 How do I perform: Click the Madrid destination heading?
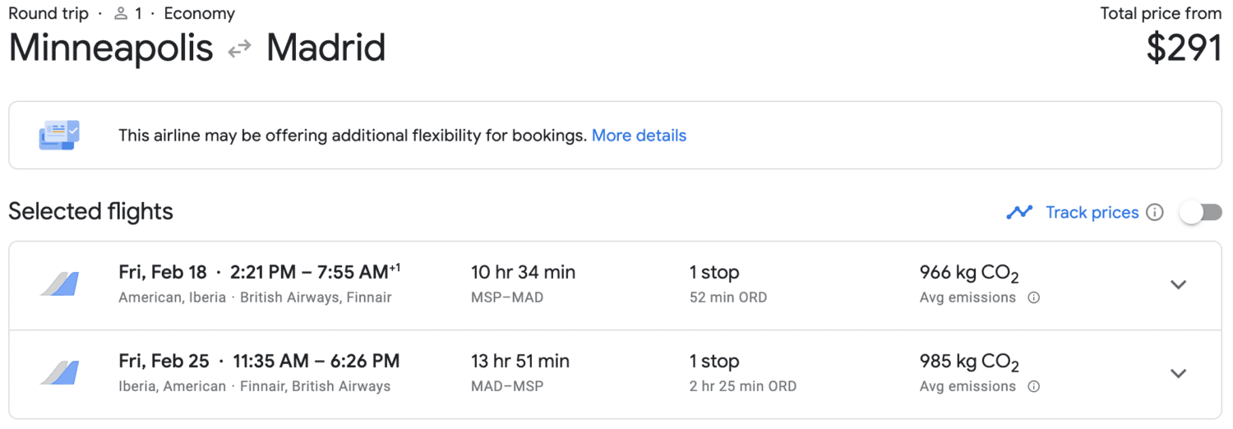pos(326,48)
